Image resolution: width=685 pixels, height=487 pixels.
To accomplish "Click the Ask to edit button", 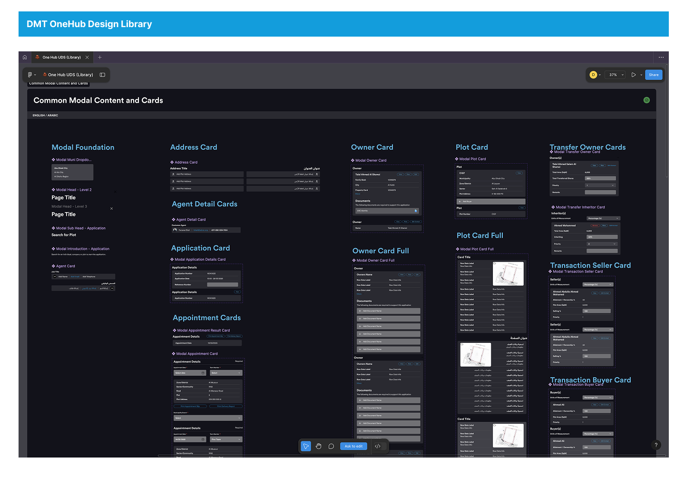I will click(x=353, y=446).
